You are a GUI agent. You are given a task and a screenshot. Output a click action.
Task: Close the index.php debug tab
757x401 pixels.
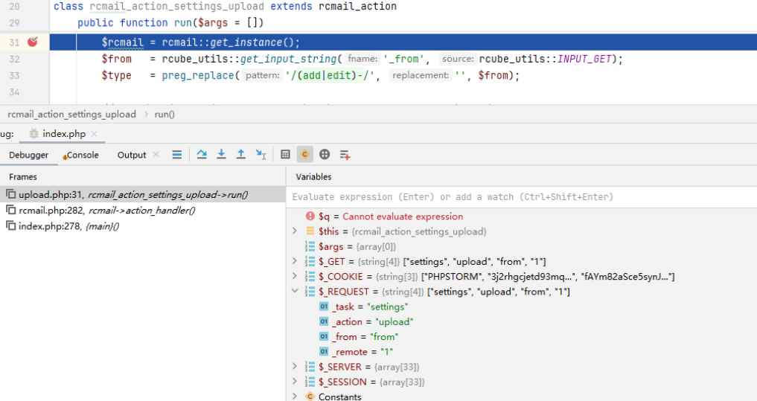[94, 134]
